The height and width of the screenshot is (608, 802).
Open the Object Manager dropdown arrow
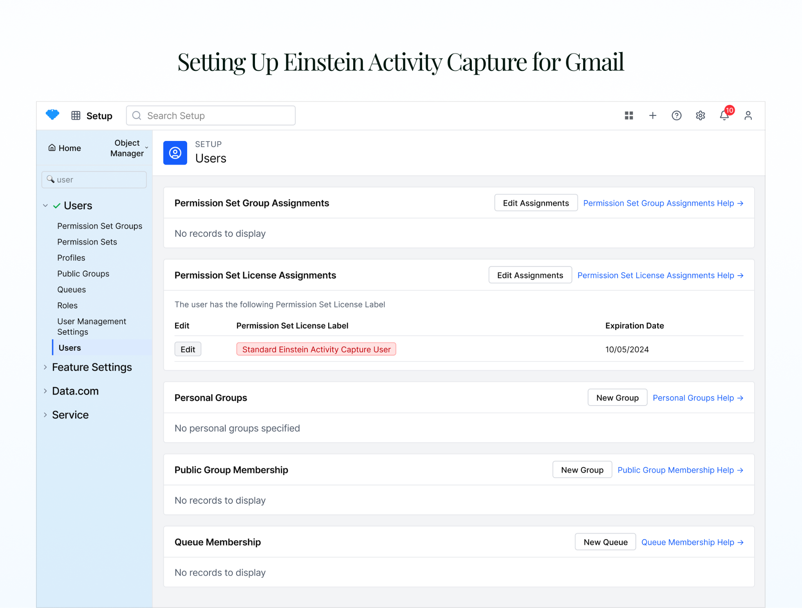point(147,148)
